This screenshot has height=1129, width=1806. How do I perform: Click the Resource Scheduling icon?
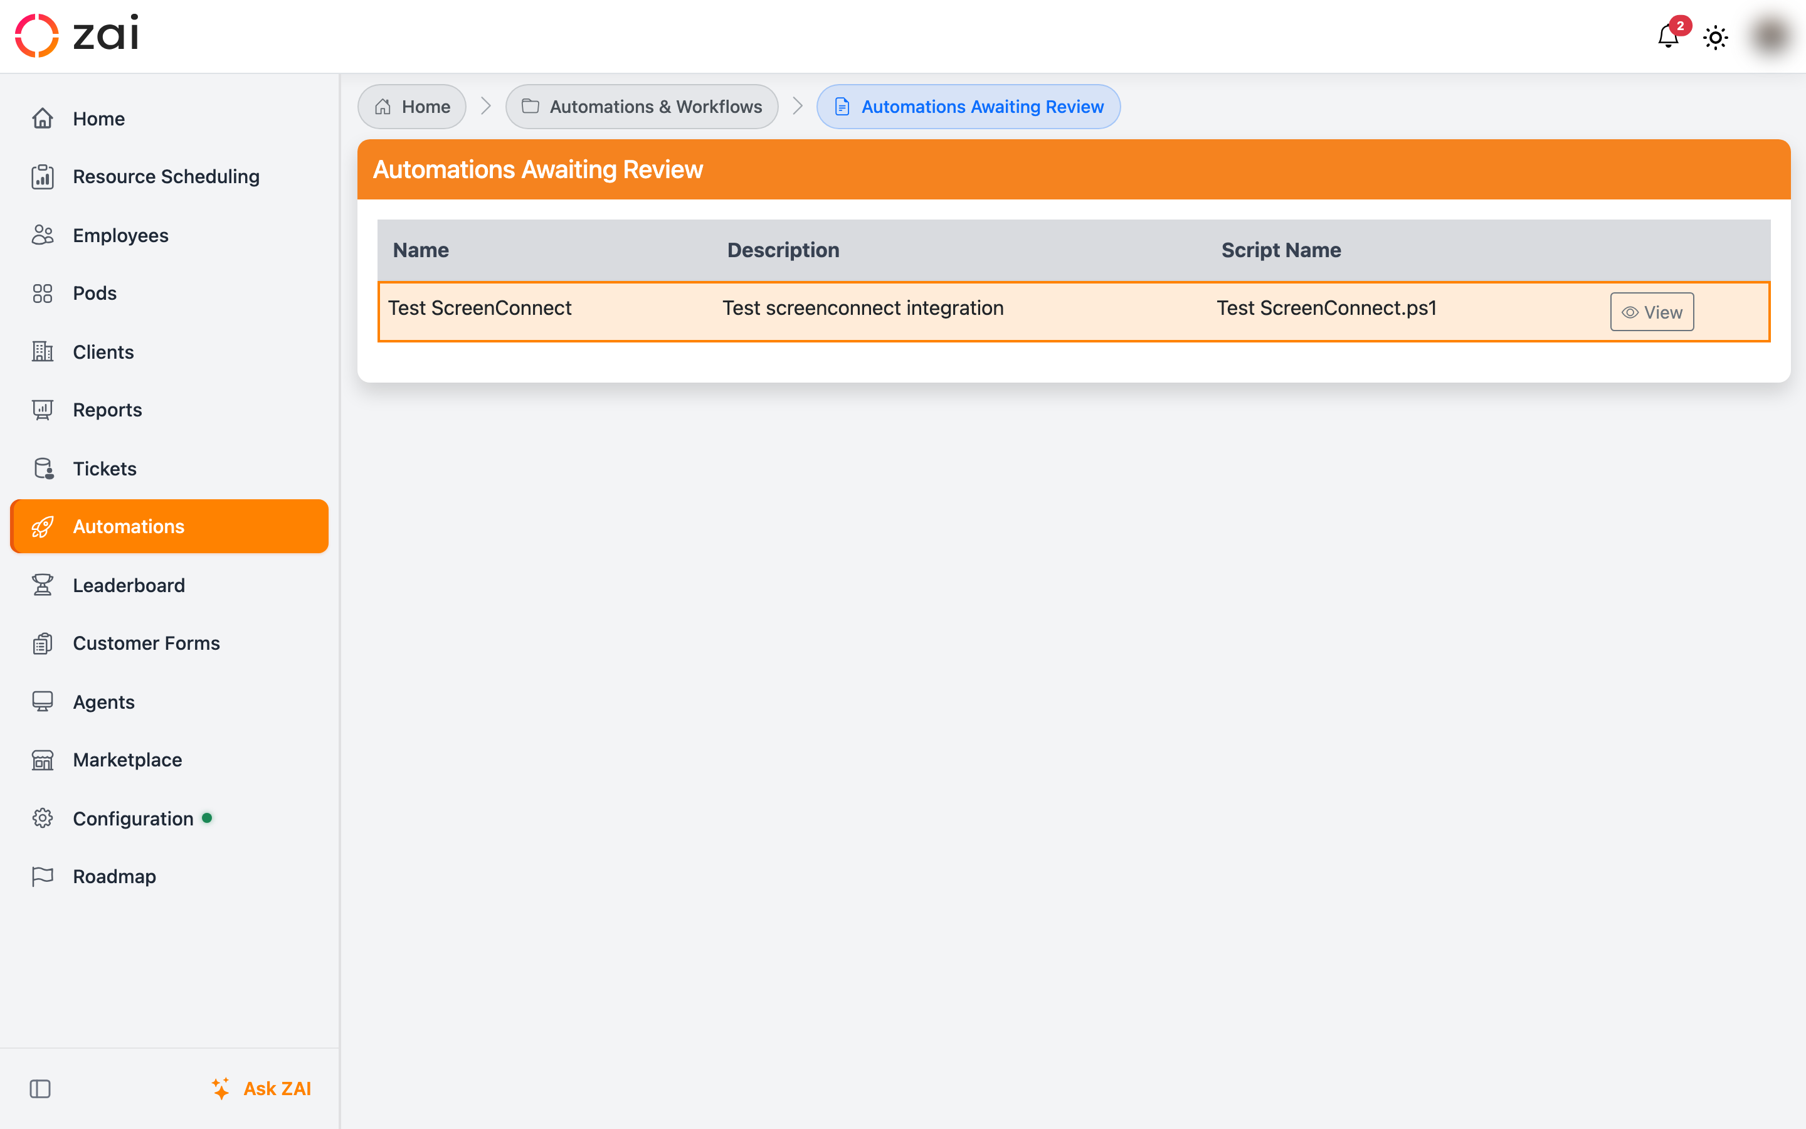[43, 177]
